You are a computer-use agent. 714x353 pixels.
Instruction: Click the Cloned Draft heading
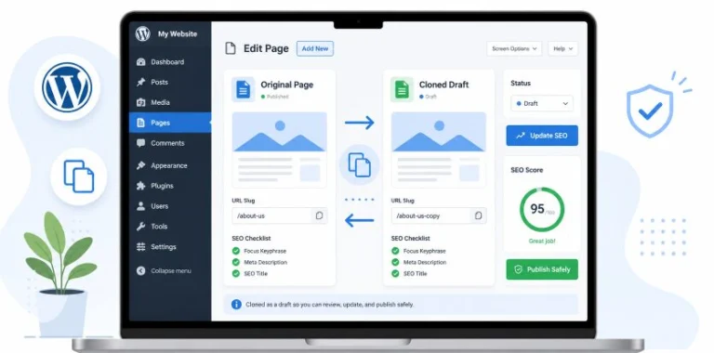click(443, 85)
